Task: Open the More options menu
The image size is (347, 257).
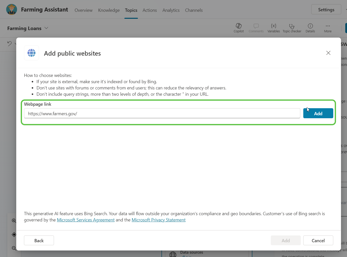Action: [328, 28]
